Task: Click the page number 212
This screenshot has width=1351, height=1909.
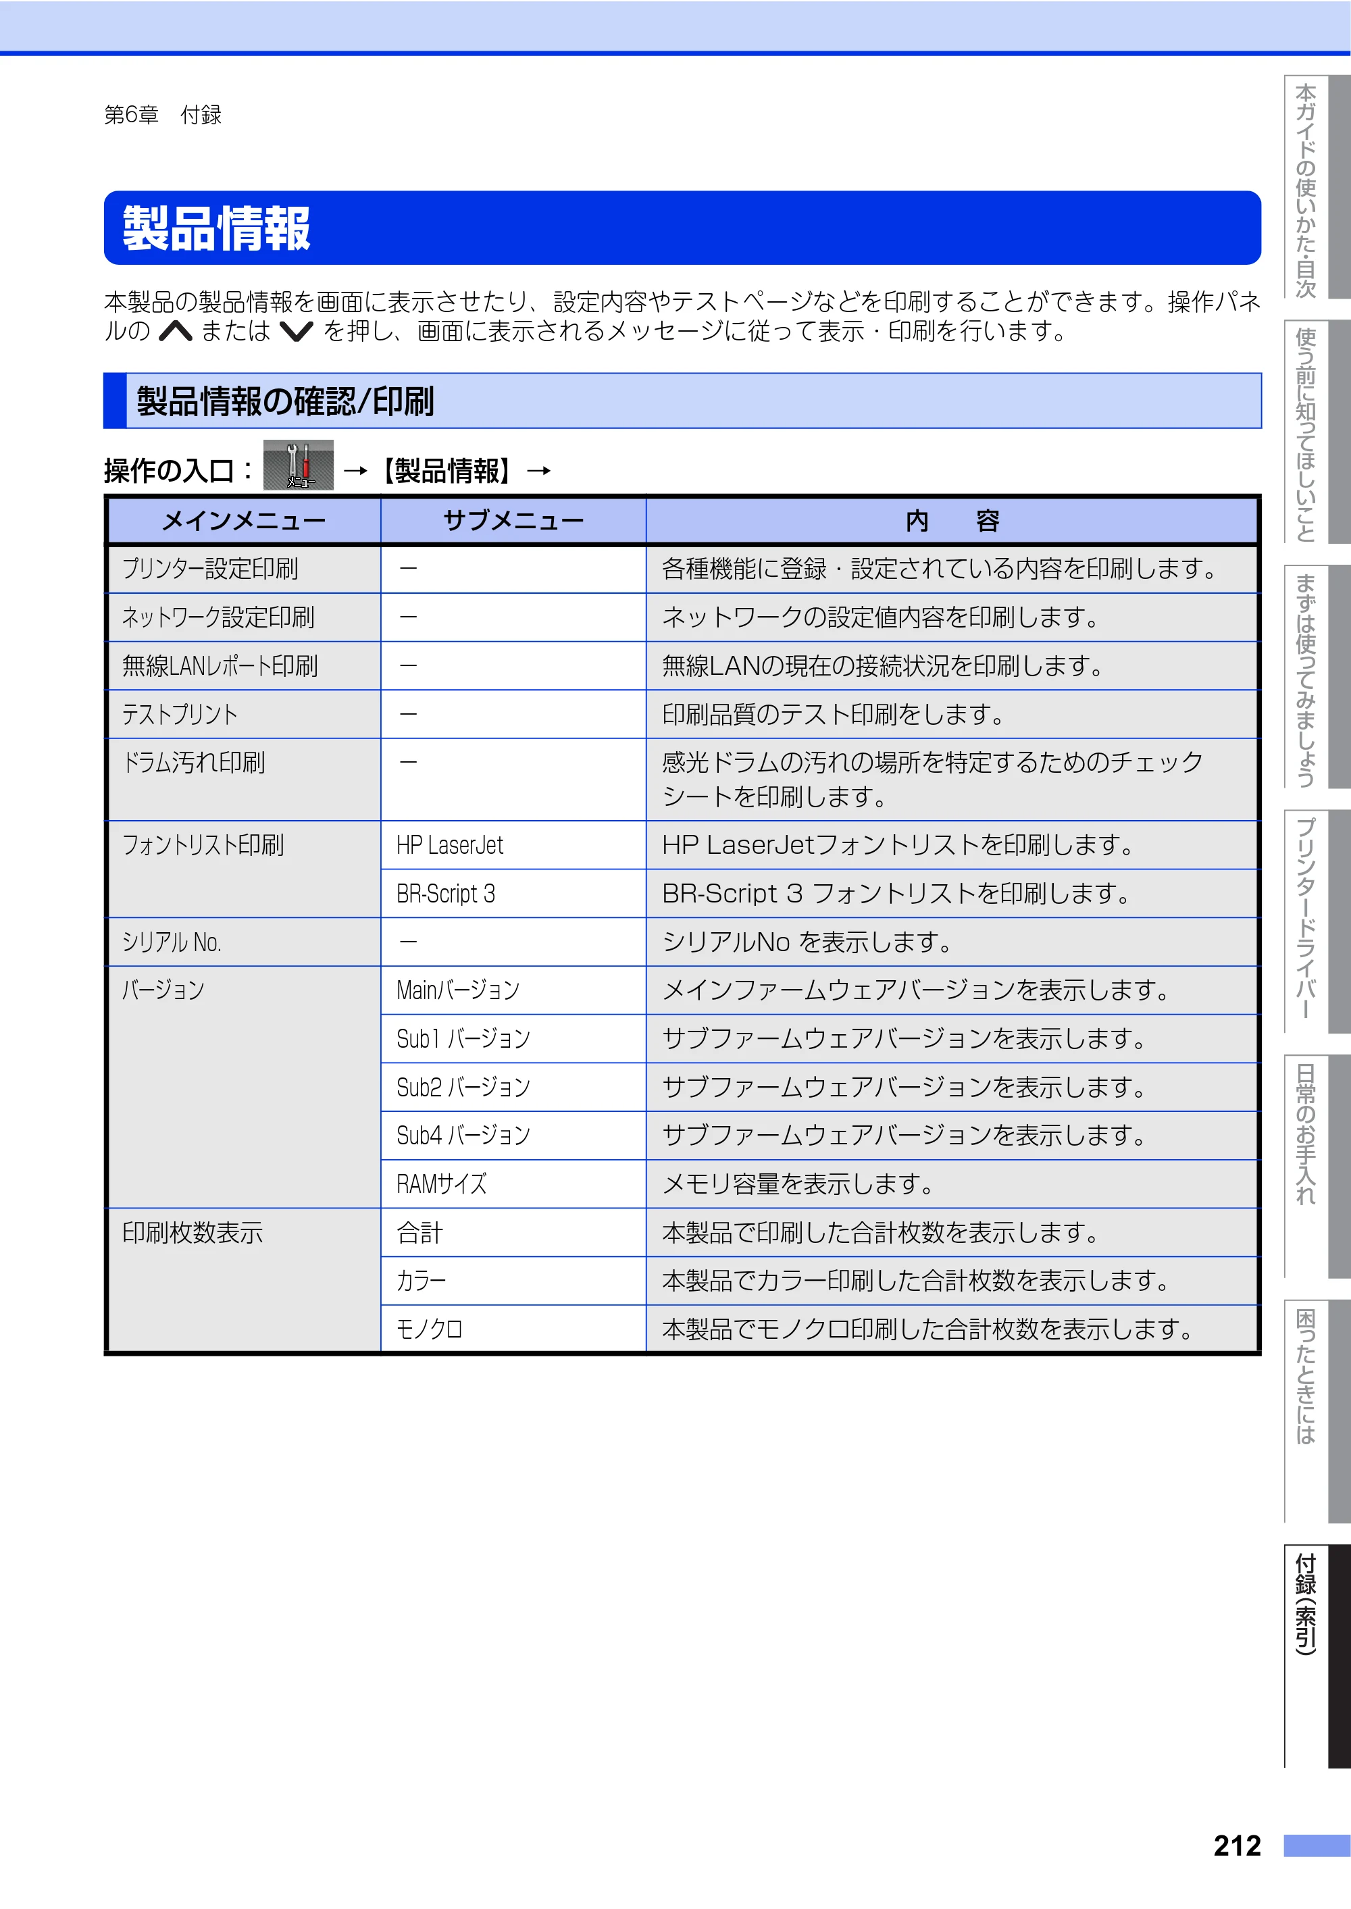Action: click(x=1238, y=1846)
